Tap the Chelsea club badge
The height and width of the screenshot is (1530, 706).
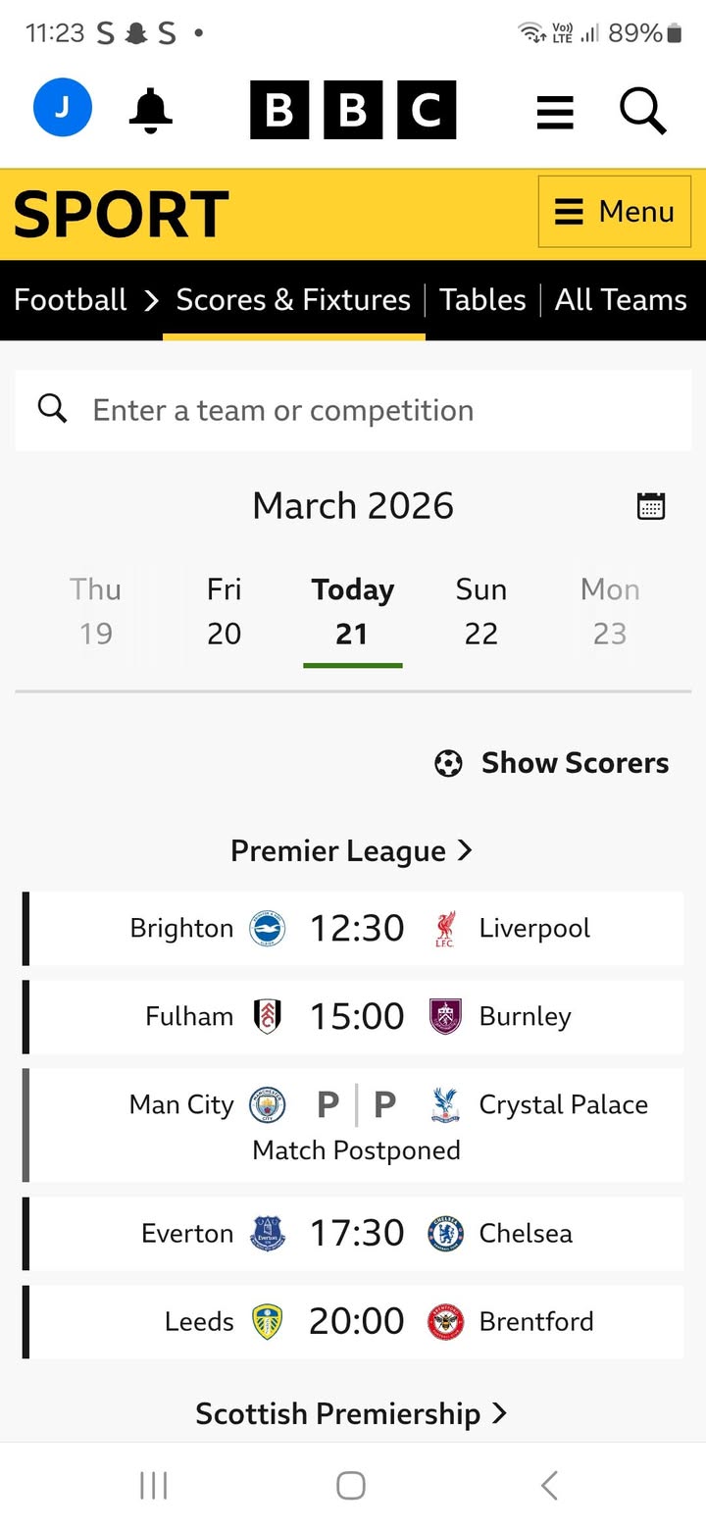pos(445,1233)
